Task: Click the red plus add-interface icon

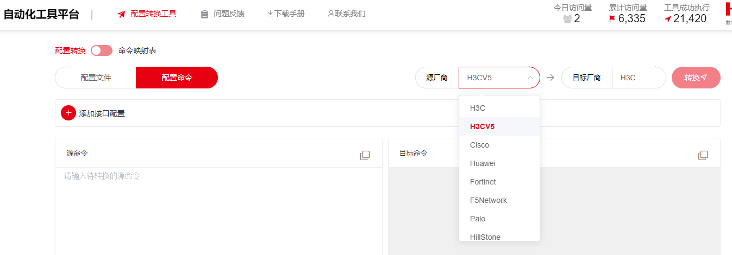Action: pyautogui.click(x=68, y=113)
